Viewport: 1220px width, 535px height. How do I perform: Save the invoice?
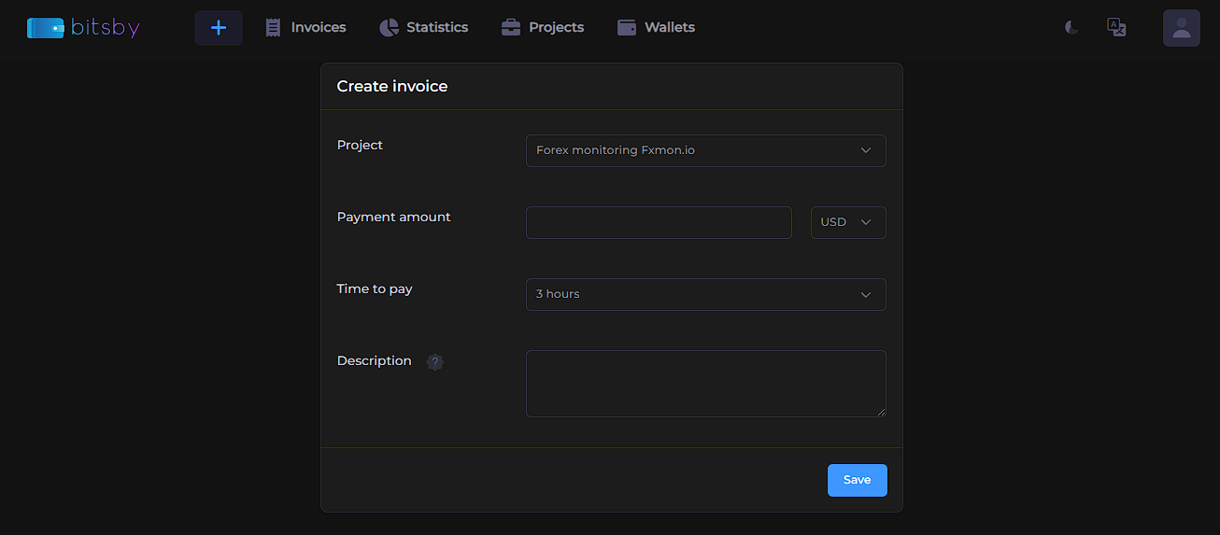[x=857, y=480]
